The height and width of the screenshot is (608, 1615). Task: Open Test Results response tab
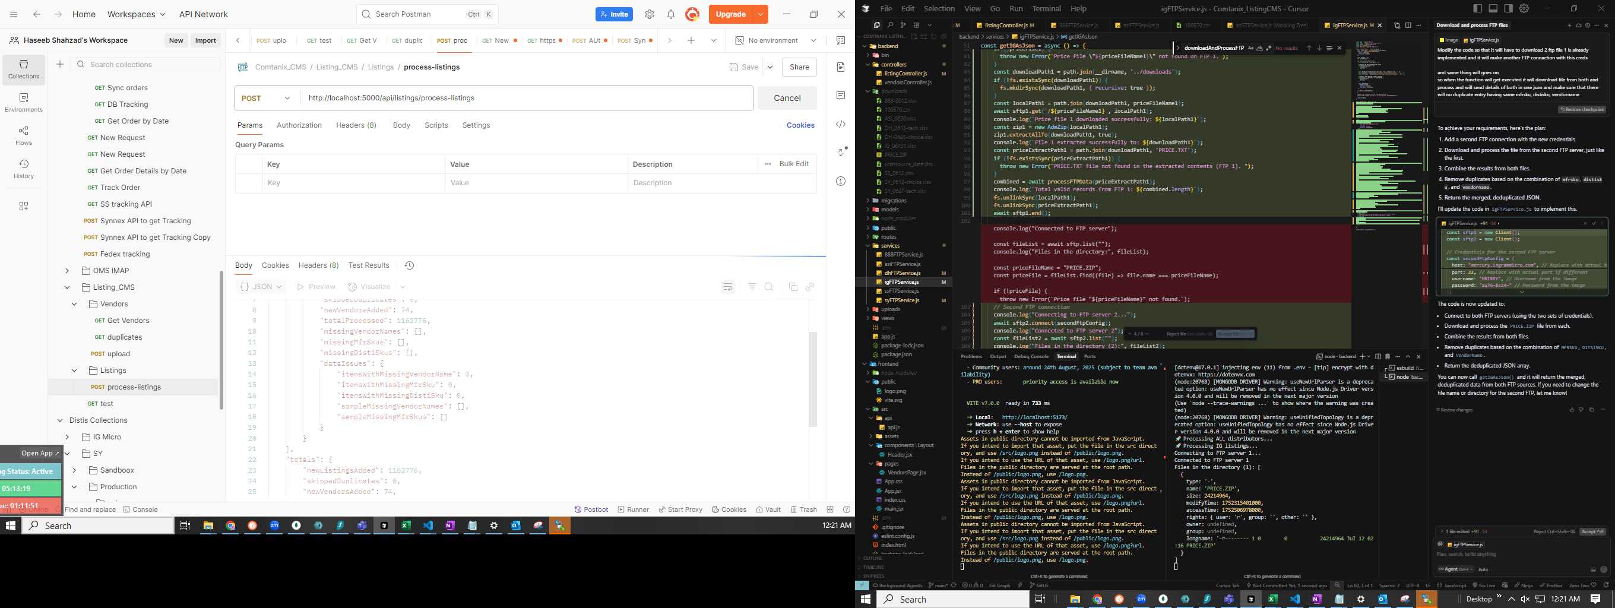coord(369,265)
